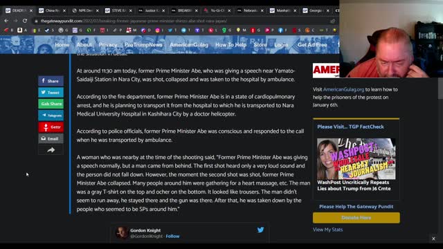Open Gordon Knight's profile avatar
443x249 pixels.
click(122, 232)
